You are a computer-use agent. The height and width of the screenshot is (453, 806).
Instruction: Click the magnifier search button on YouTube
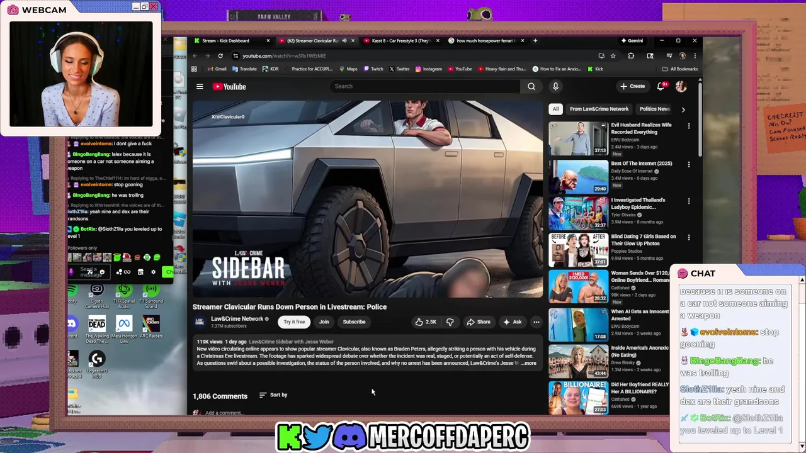[531, 86]
